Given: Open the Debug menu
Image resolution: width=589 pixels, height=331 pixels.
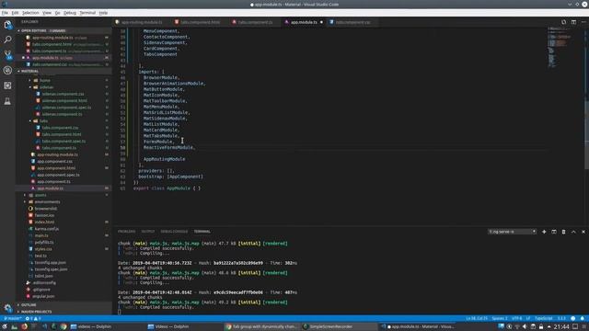Looking at the screenshot, I should pos(70,13).
